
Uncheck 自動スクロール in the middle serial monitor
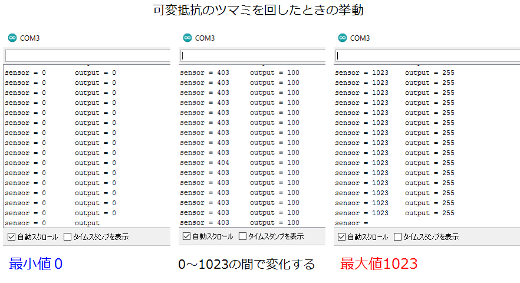(x=187, y=236)
